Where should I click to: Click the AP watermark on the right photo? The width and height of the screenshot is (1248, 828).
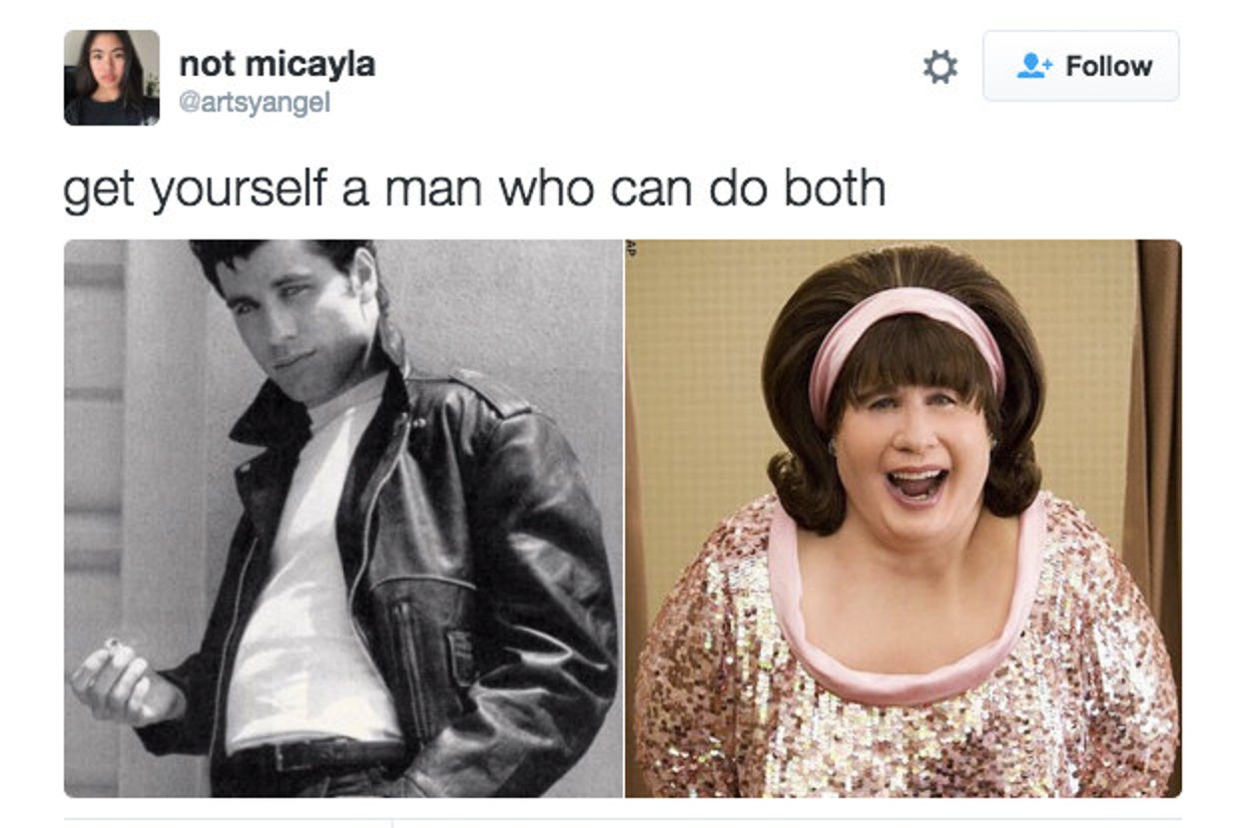pos(631,250)
